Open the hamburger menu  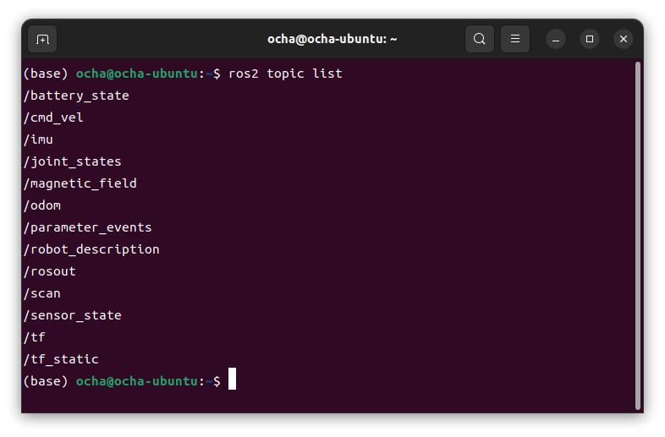click(514, 39)
